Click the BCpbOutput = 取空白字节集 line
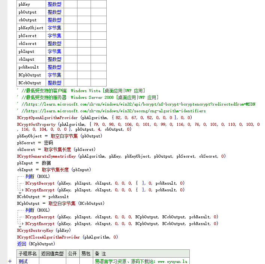Screen dimensions: 265x264 [61, 203]
